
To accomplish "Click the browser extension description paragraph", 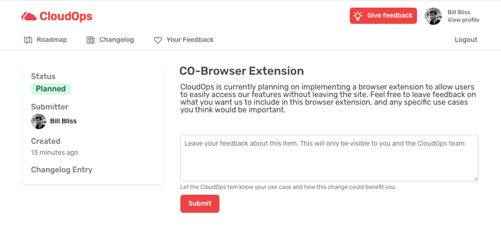I will point(327,99).
